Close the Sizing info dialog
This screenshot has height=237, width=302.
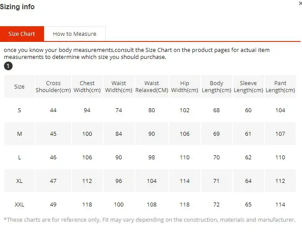coord(300,3)
